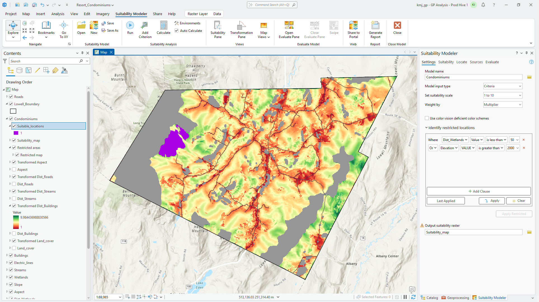The height and width of the screenshot is (302, 539).
Task: Clear the restriction clauses
Action: point(518,201)
